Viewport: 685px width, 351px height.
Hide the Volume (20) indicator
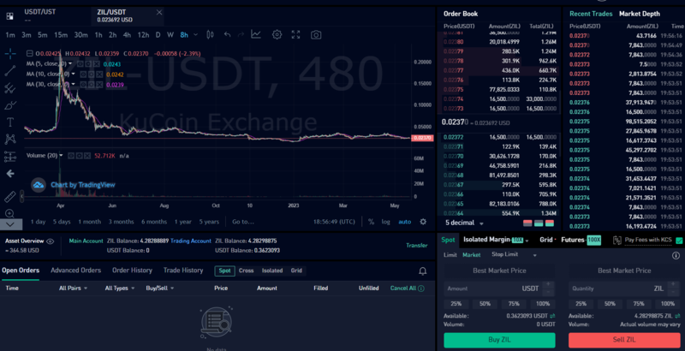(71, 156)
